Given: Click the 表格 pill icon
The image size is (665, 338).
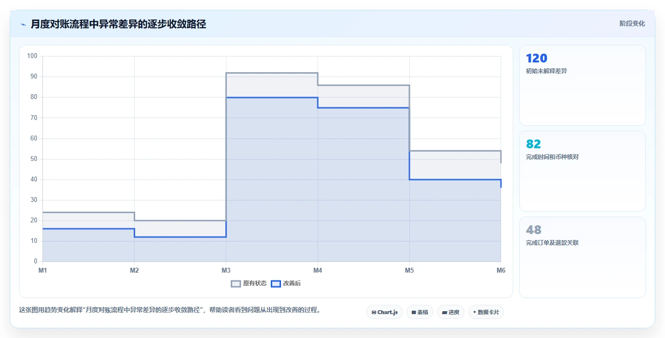Looking at the screenshot, I should (414, 312).
